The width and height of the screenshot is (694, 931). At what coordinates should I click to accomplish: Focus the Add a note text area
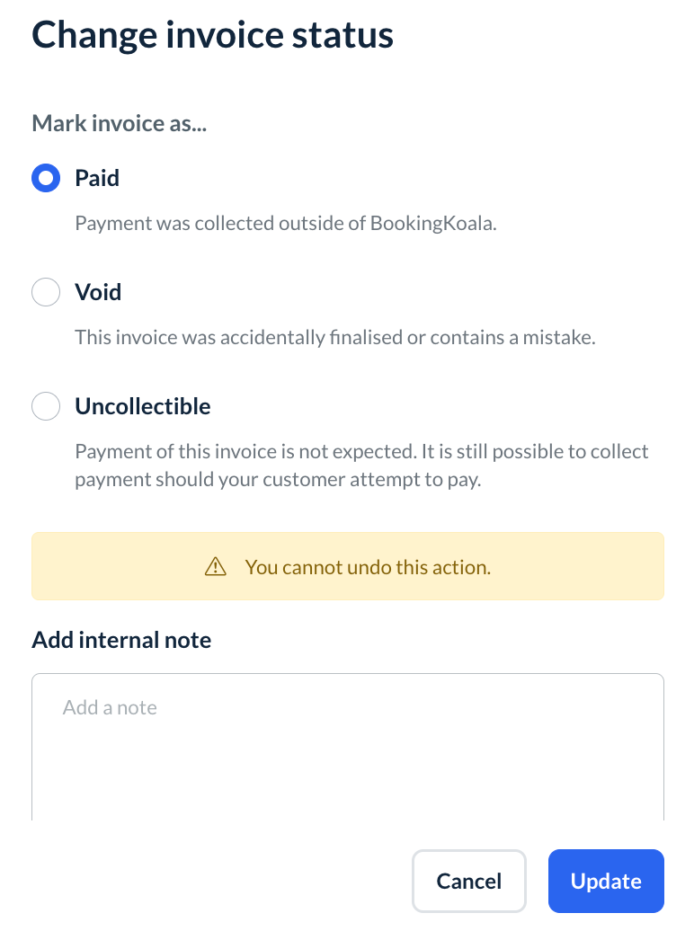pyautogui.click(x=347, y=746)
